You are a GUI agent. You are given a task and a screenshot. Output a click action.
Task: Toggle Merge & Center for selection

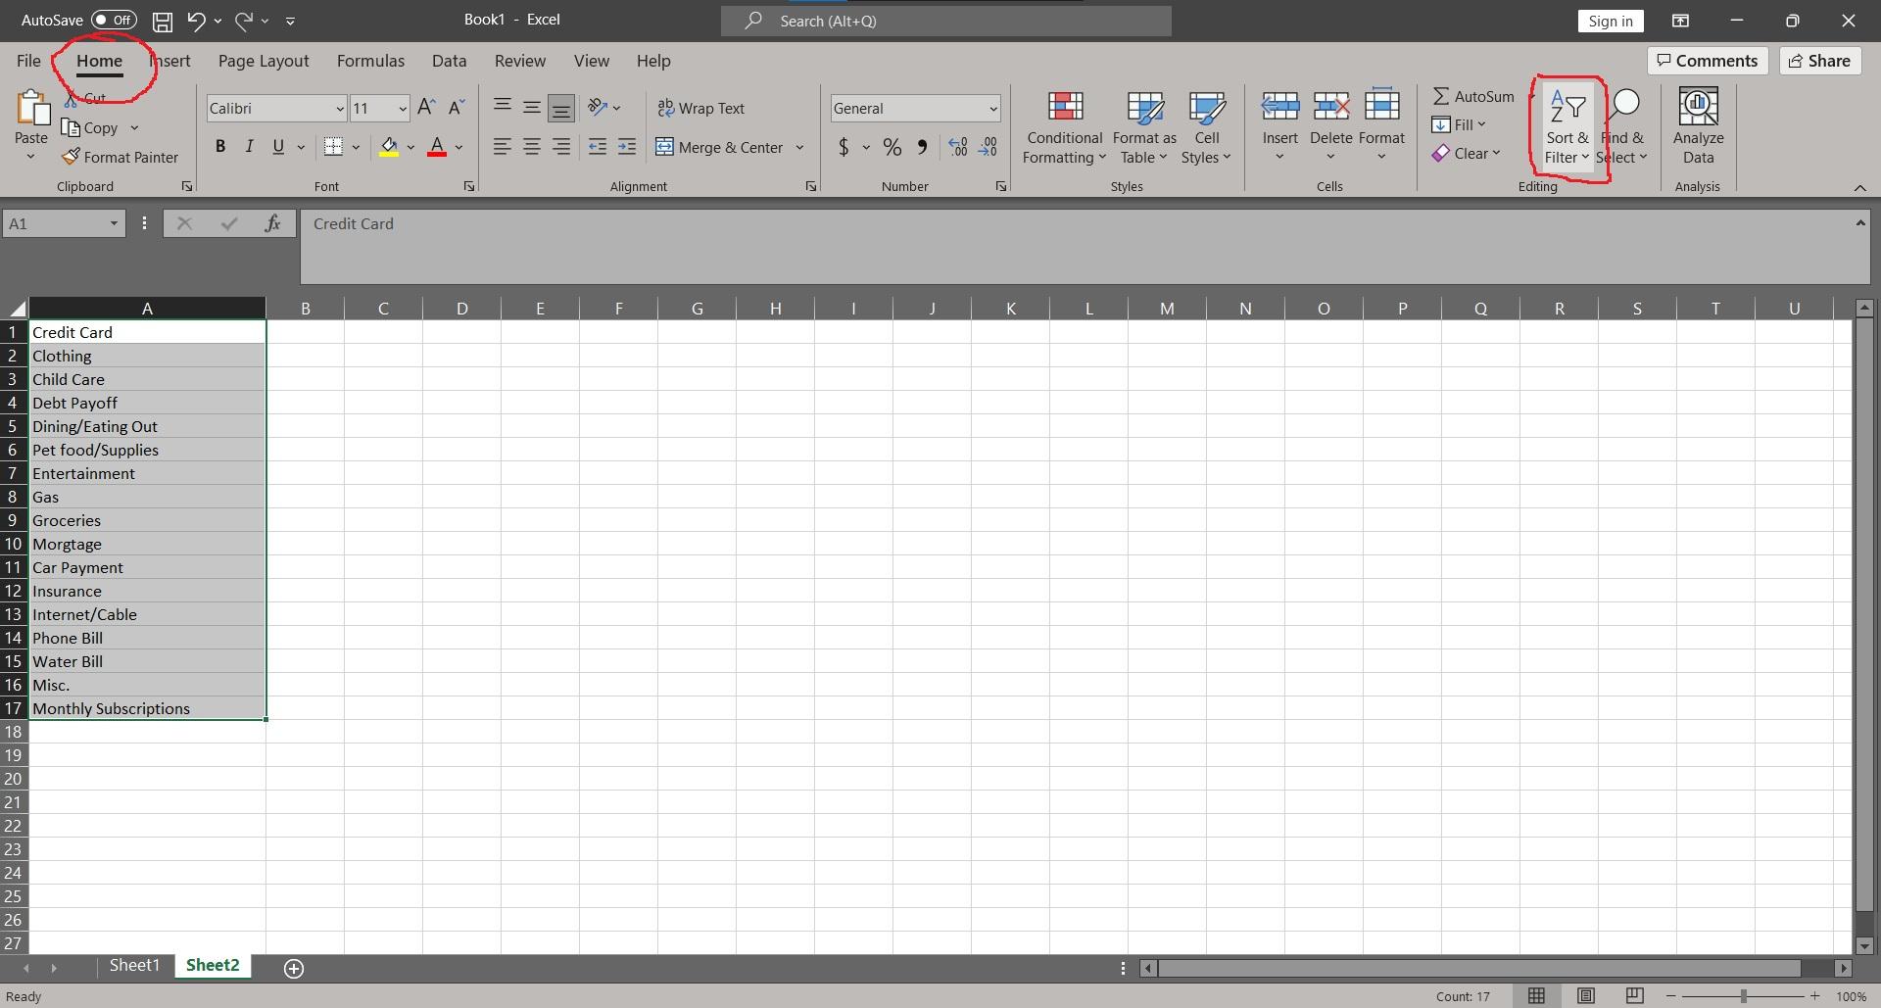[x=719, y=147]
